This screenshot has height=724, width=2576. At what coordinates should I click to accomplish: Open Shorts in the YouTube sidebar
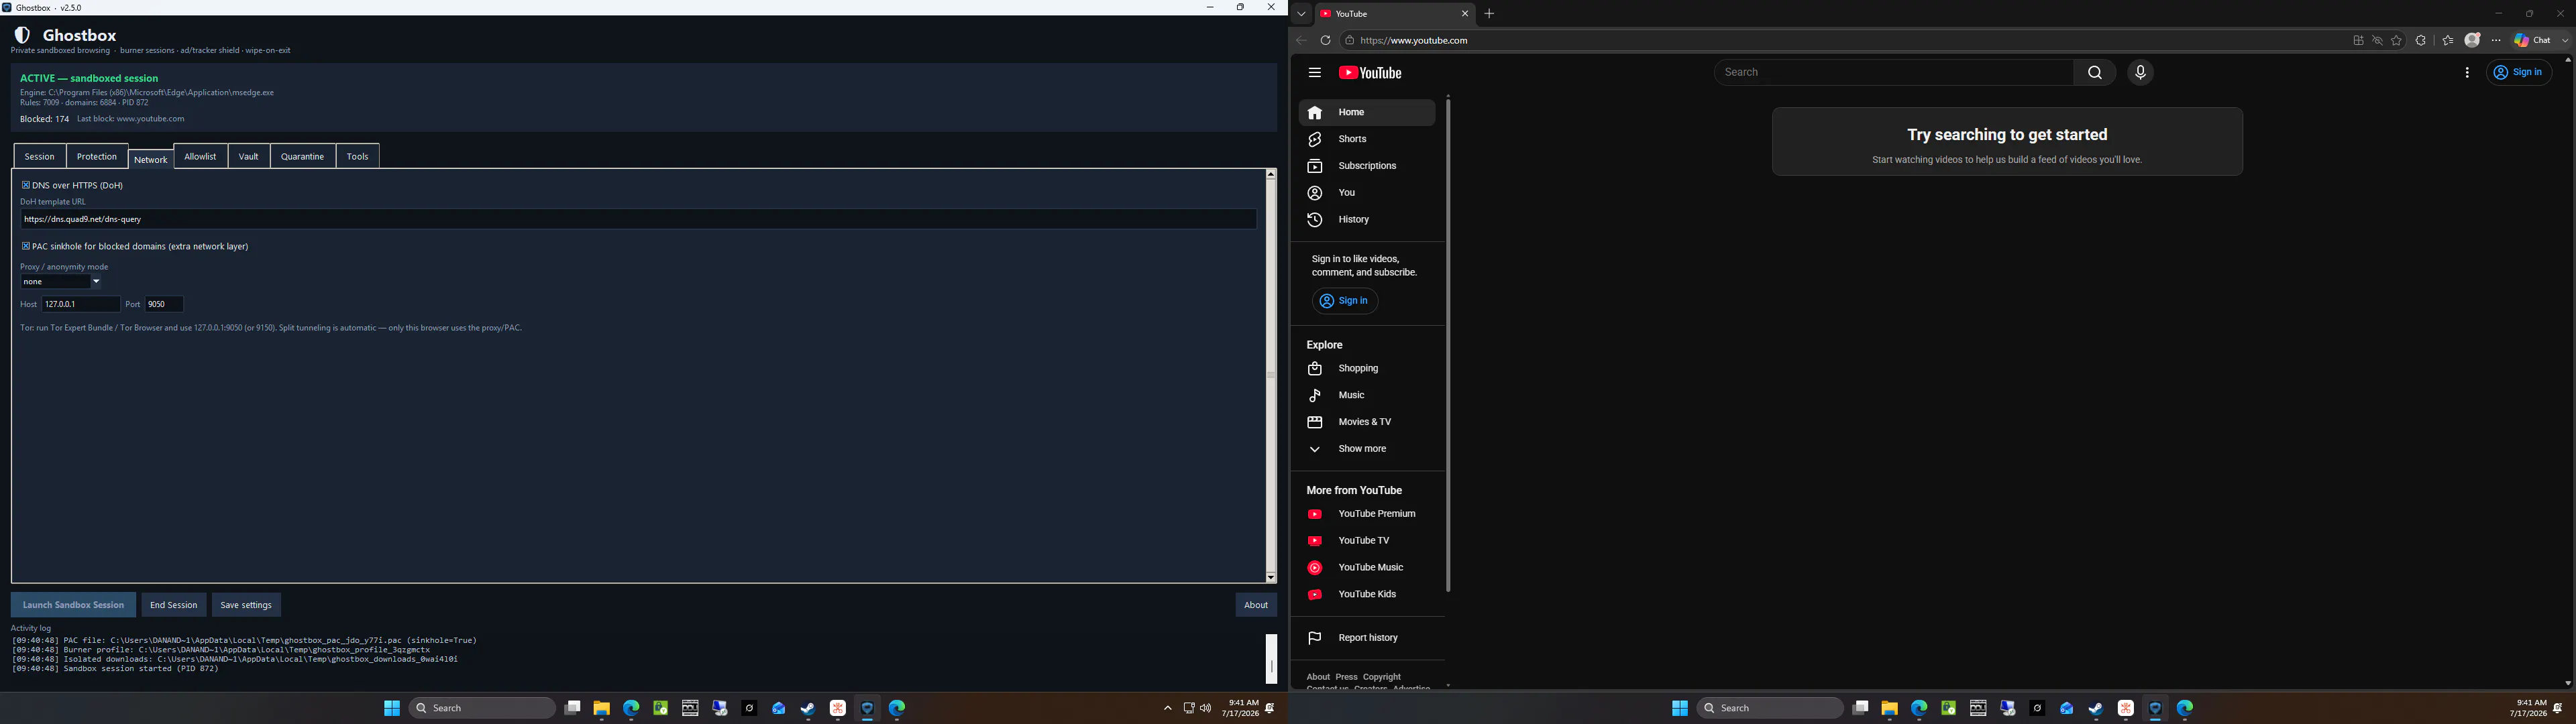point(1366,139)
